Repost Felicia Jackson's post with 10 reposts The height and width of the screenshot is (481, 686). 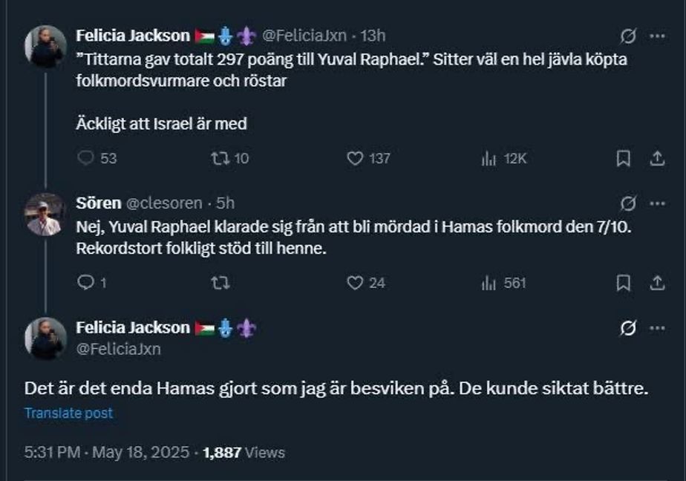(220, 158)
